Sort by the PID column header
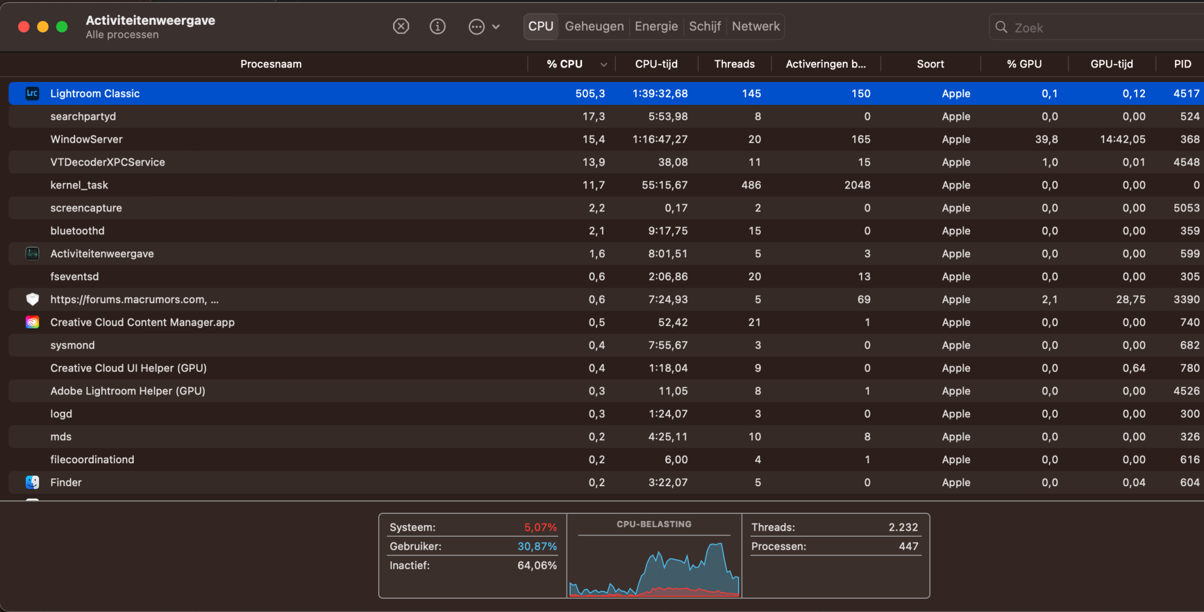Image resolution: width=1204 pixels, height=612 pixels. pos(1182,64)
